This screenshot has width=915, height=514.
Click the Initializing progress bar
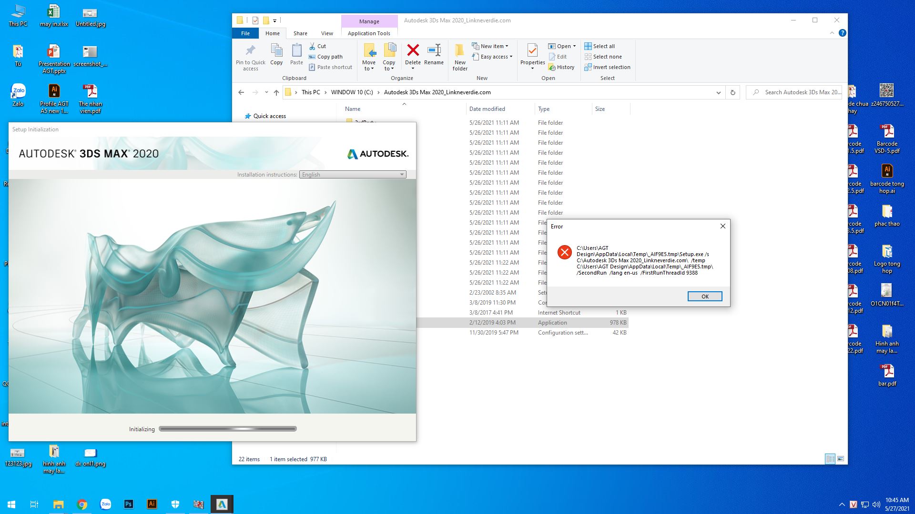coord(228,429)
